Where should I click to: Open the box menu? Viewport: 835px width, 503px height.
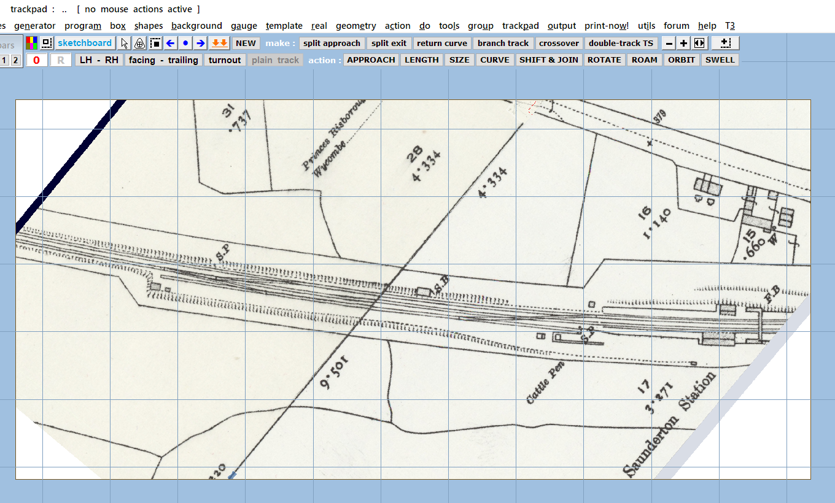[x=118, y=26]
